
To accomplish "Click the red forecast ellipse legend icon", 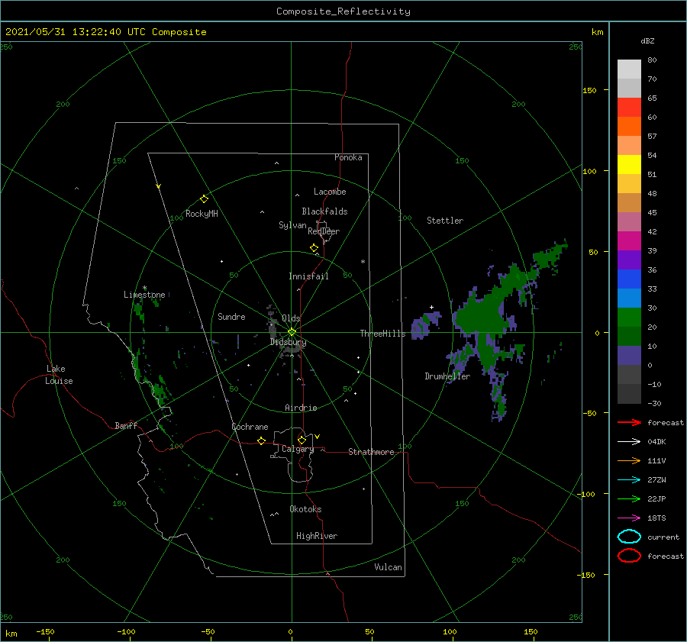I will (x=629, y=556).
